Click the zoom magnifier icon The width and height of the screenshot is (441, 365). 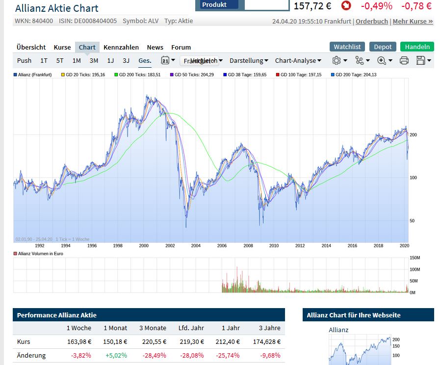pyautogui.click(x=381, y=60)
